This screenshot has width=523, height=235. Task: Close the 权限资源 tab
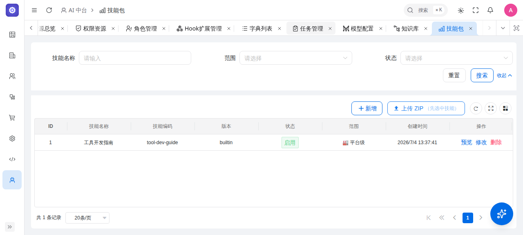(113, 29)
